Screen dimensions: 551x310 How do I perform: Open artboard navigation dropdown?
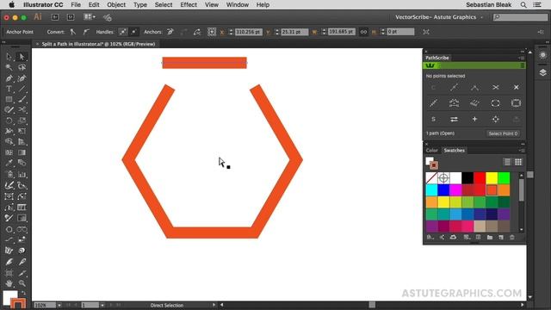[x=102, y=305]
